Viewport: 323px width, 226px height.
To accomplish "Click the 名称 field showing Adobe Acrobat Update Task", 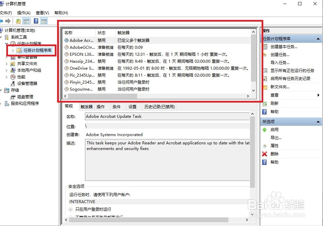I will [x=167, y=116].
